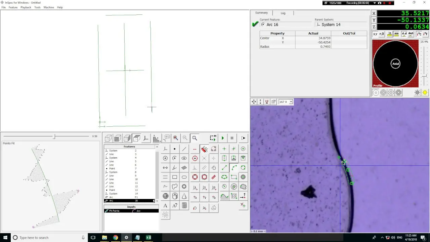Open Excel from the taskbar
The height and width of the screenshot is (242, 430).
[x=148, y=238]
